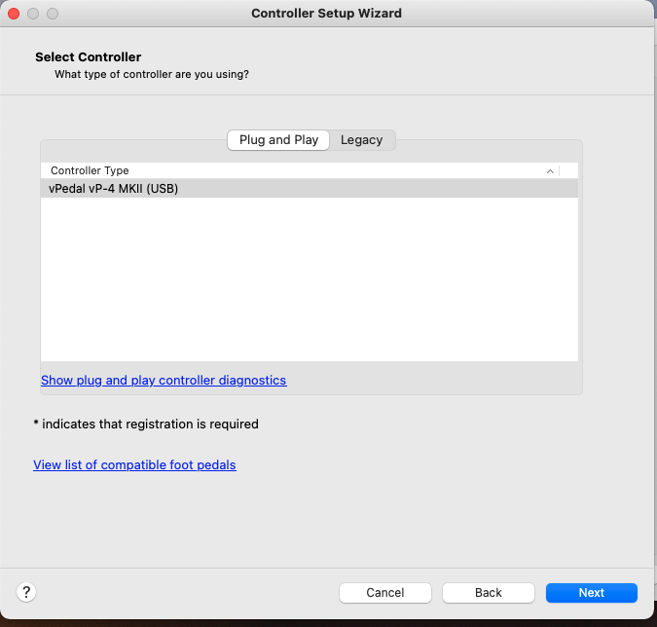Viewport: 657px width, 627px height.
Task: Click the narrow empty column header at right
Action: [x=568, y=170]
